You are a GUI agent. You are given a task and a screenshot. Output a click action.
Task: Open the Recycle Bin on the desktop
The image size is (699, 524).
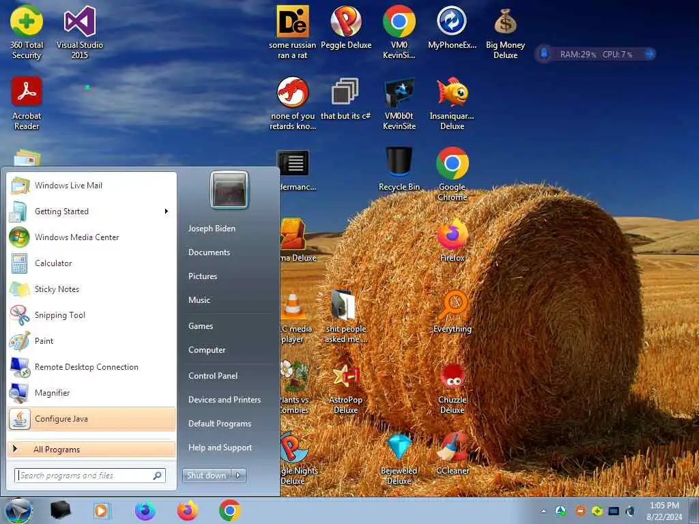[399, 169]
